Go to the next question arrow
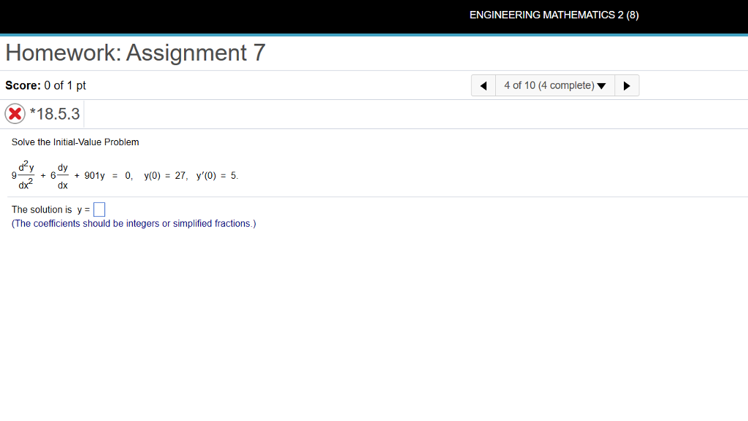Viewport: 748px width, 421px height. (627, 85)
